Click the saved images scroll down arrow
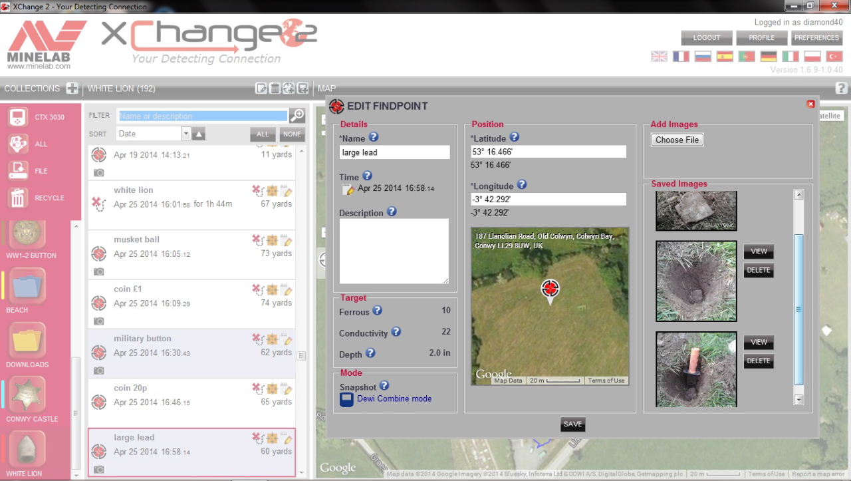This screenshot has width=851, height=481. click(799, 400)
